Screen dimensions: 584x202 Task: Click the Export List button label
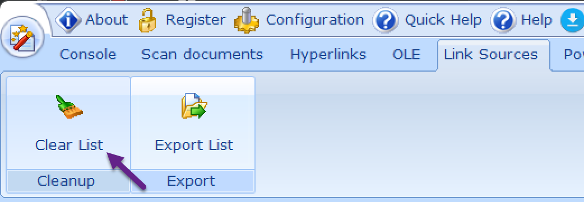click(x=194, y=145)
